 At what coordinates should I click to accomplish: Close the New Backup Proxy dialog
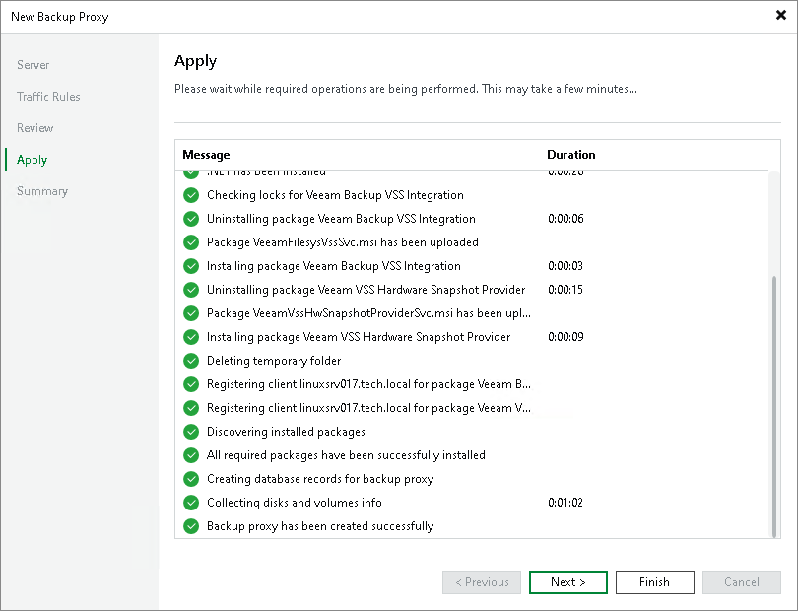click(x=780, y=16)
